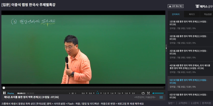
Task: Click elapsed time 00:00:12 display
Action: pyautogui.click(x=21, y=93)
